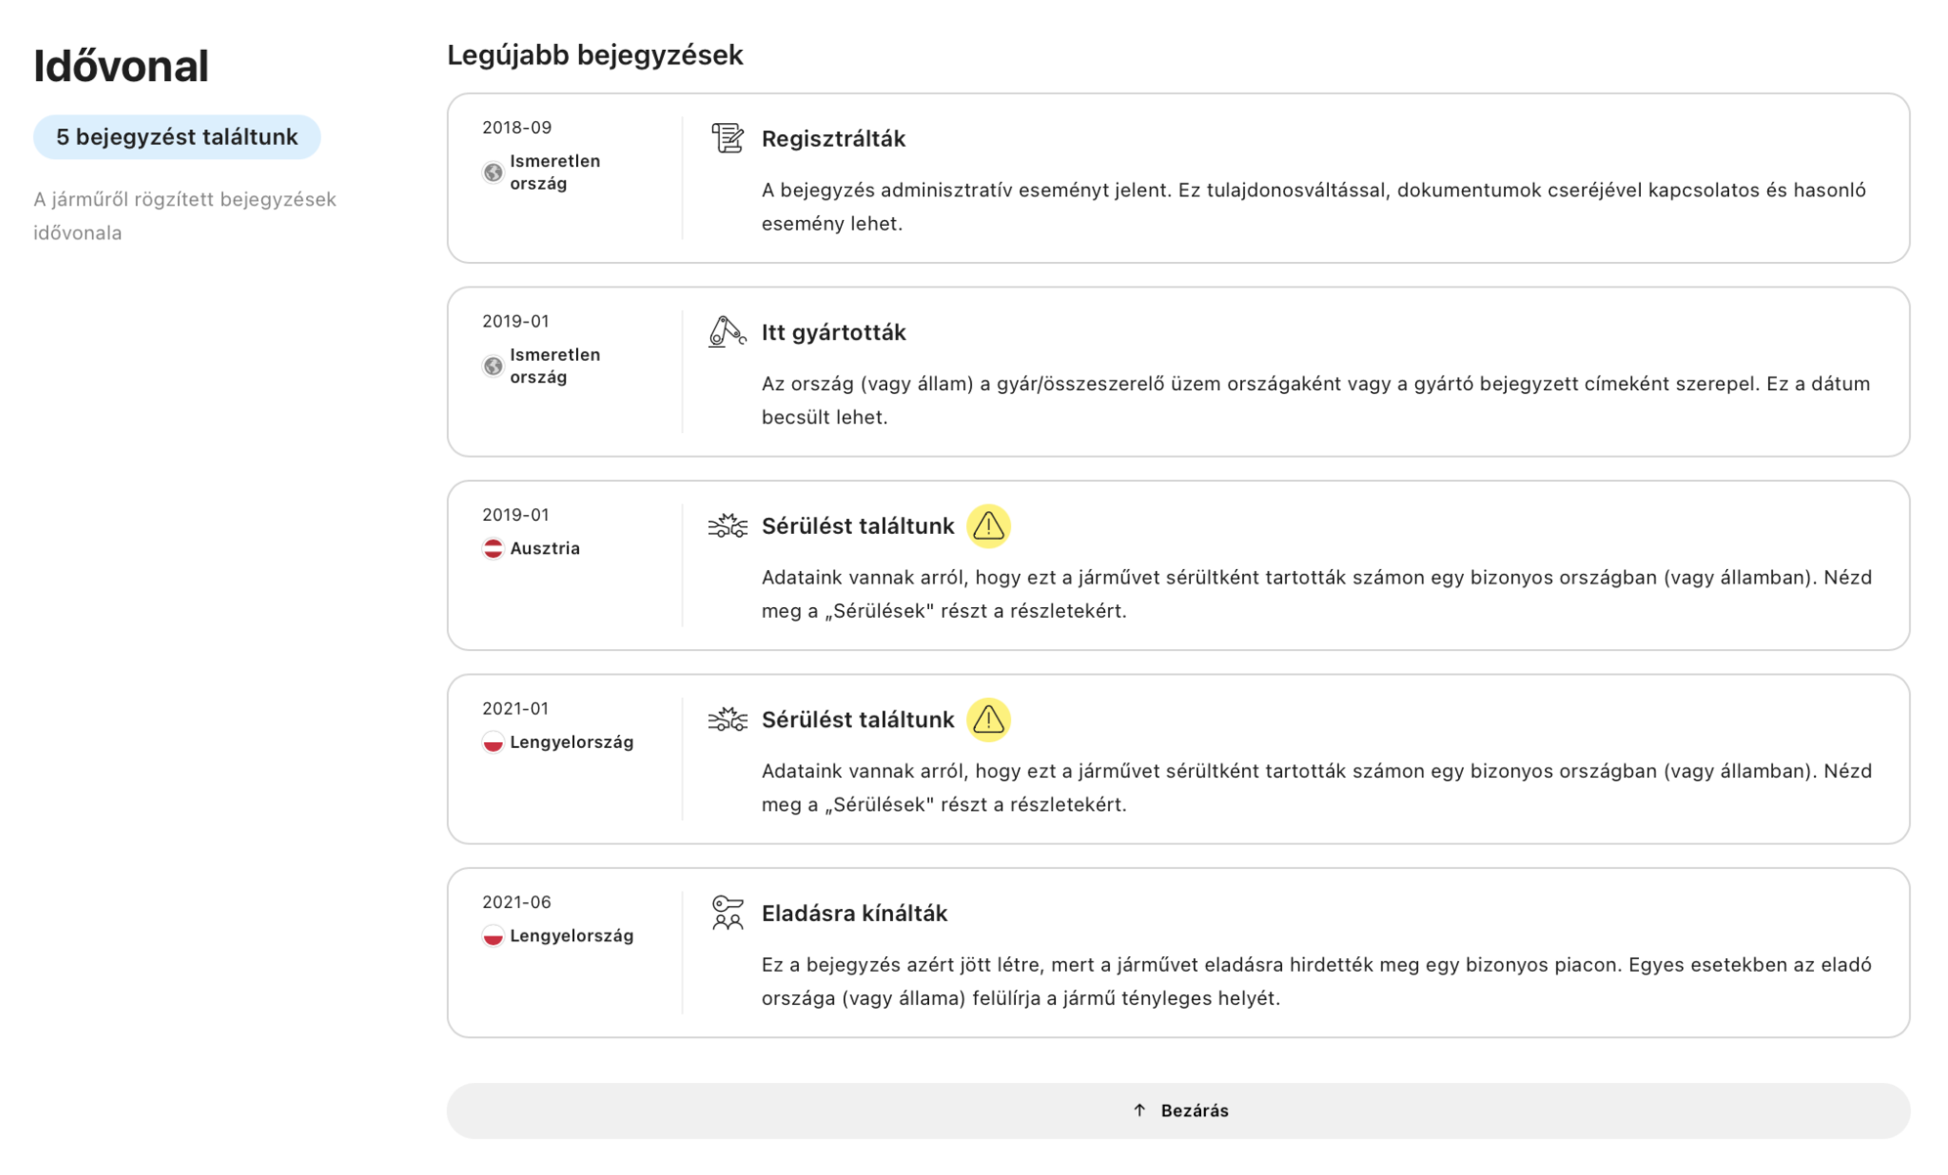This screenshot has width=1948, height=1175.
Task: Click the yellow warning triangle in the 2019-01 damage entry
Action: [988, 526]
